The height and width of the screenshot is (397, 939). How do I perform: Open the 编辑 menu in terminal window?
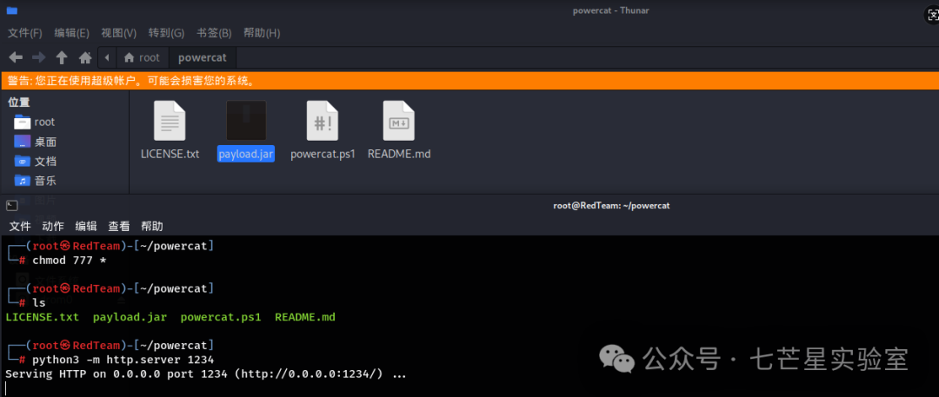pyautogui.click(x=85, y=227)
